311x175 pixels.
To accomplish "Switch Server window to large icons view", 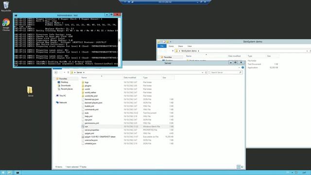I will click(x=242, y=167).
